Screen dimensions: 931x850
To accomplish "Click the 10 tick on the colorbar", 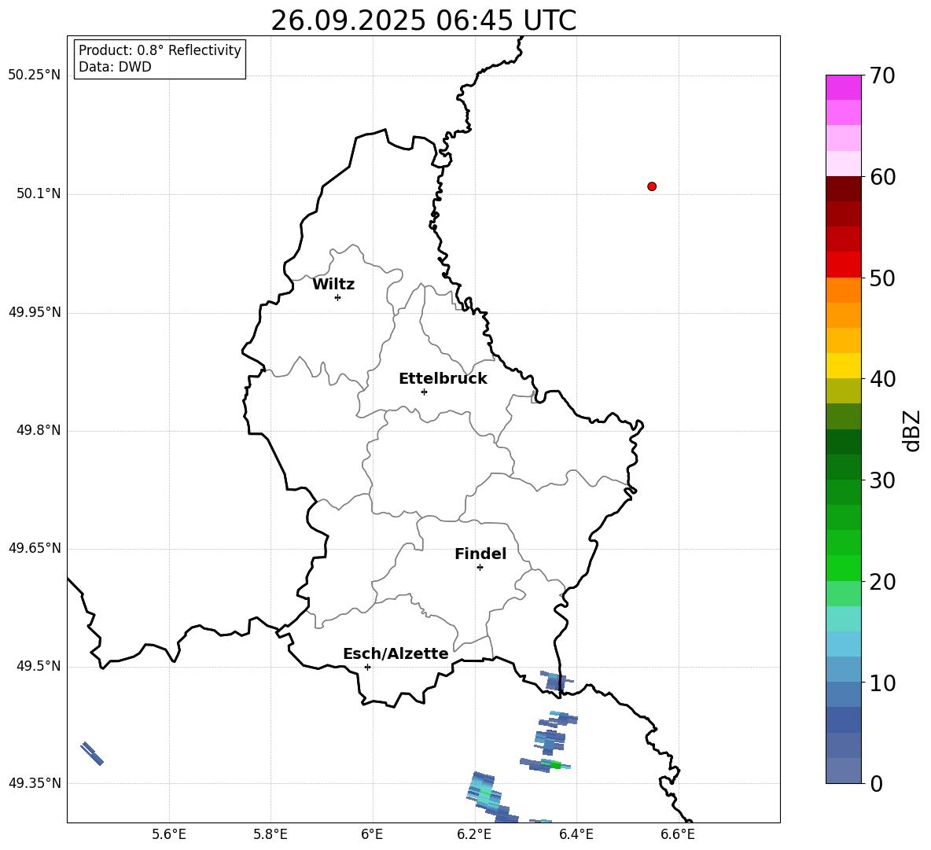I will tap(882, 683).
